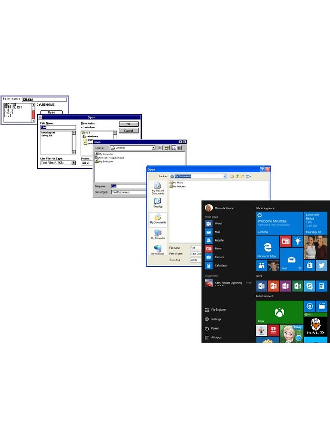This screenshot has height=440, width=330.
Task: Open the Store tile
Action: (x=309, y=265)
